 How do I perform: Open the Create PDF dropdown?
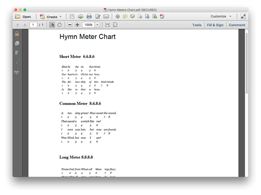point(50,17)
